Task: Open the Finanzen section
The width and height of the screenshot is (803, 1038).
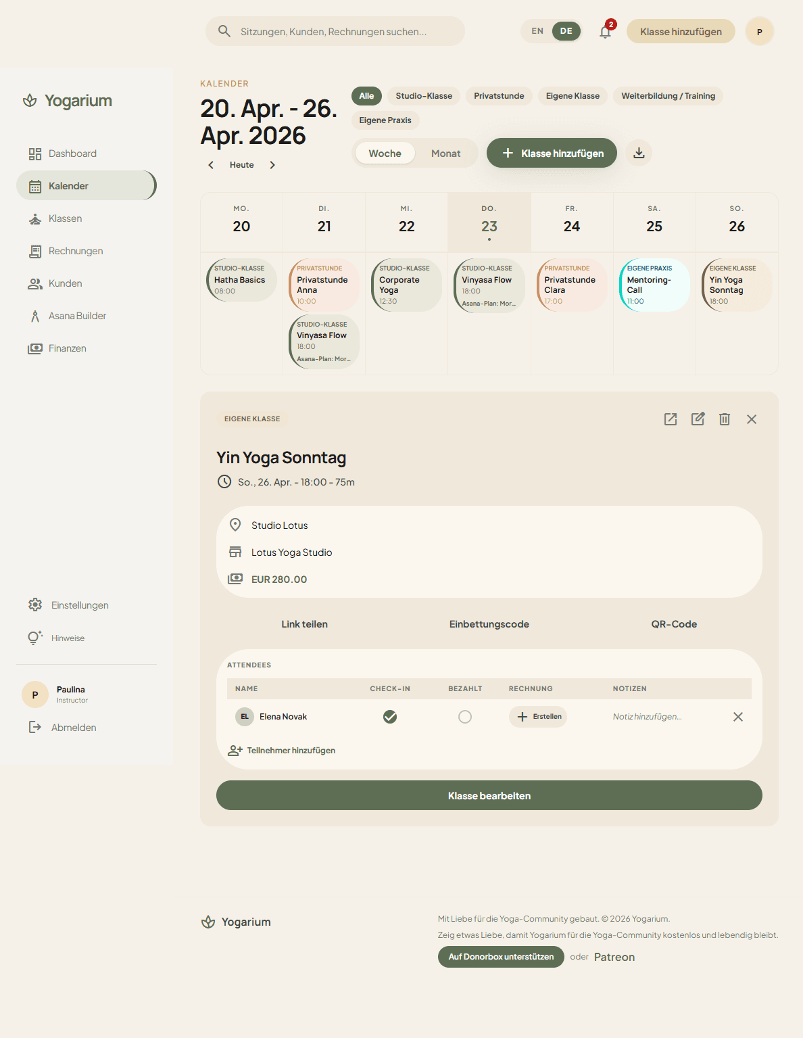Action: [x=68, y=348]
